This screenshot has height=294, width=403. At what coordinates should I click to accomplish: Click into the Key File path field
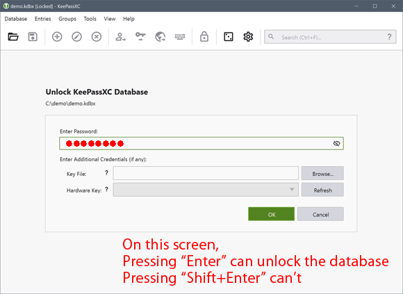tap(206, 173)
